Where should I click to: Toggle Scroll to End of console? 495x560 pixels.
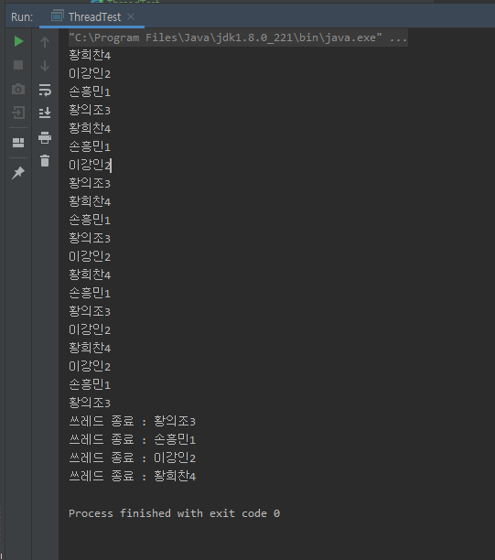[x=45, y=113]
